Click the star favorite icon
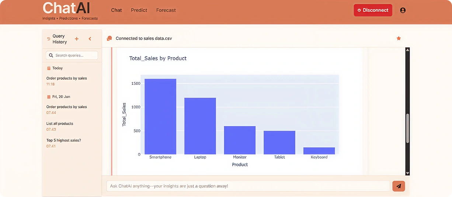This screenshot has height=197, width=452. click(399, 38)
